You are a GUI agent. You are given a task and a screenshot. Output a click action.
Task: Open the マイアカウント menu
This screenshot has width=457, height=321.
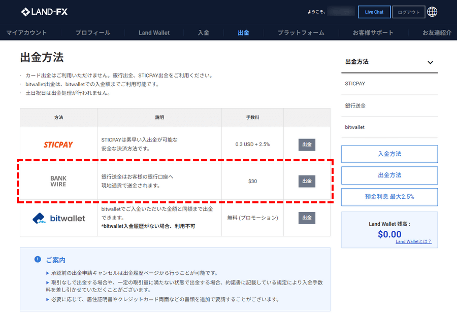point(26,32)
